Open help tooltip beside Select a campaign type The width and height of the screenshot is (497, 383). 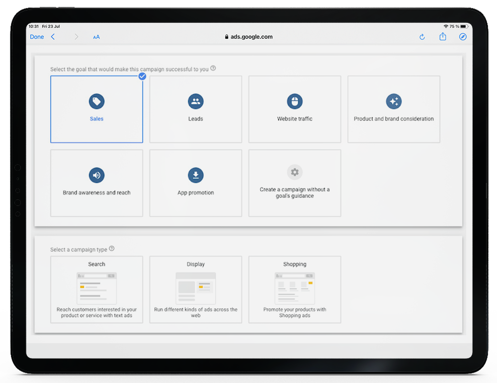pos(112,249)
